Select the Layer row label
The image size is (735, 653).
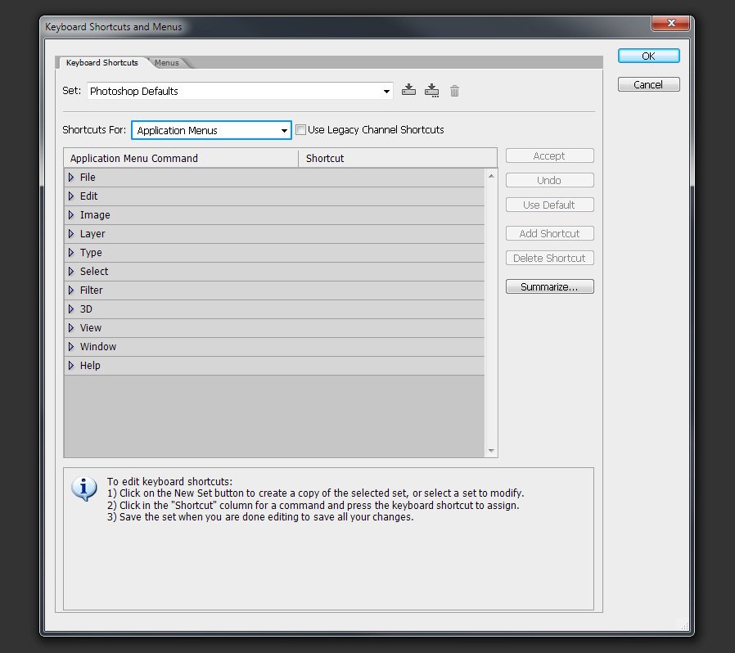tap(92, 233)
